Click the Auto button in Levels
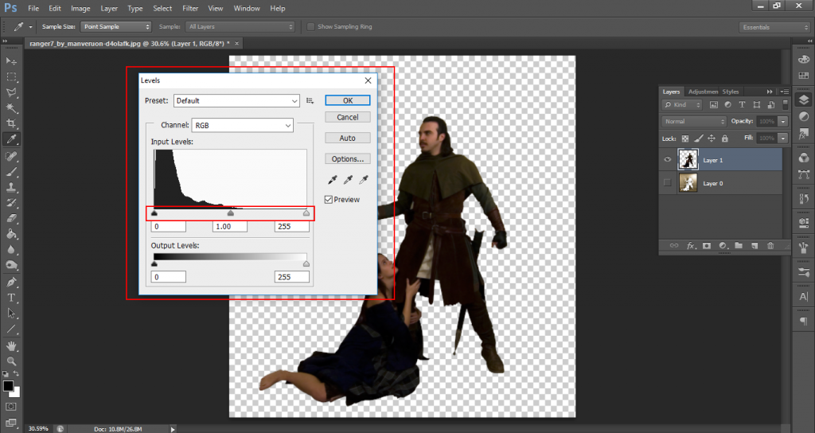Viewport: 815px width, 433px height. tap(348, 138)
